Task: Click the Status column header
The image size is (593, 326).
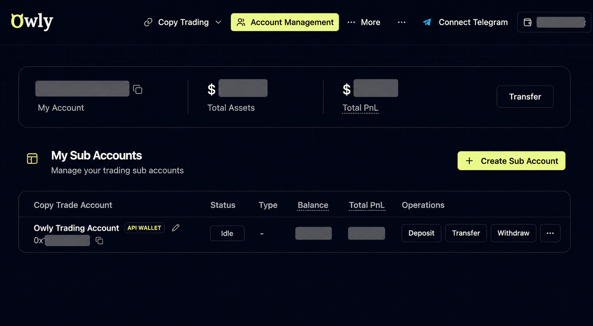Action: (x=223, y=205)
